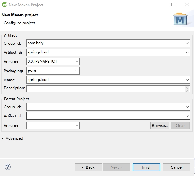Click Browse for parent project
The image size is (195, 176).
[x=159, y=126]
